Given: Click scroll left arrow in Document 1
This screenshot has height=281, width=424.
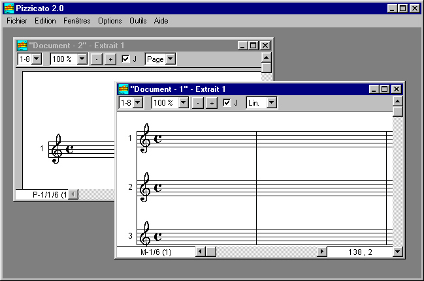Looking at the screenshot, I should click(201, 252).
